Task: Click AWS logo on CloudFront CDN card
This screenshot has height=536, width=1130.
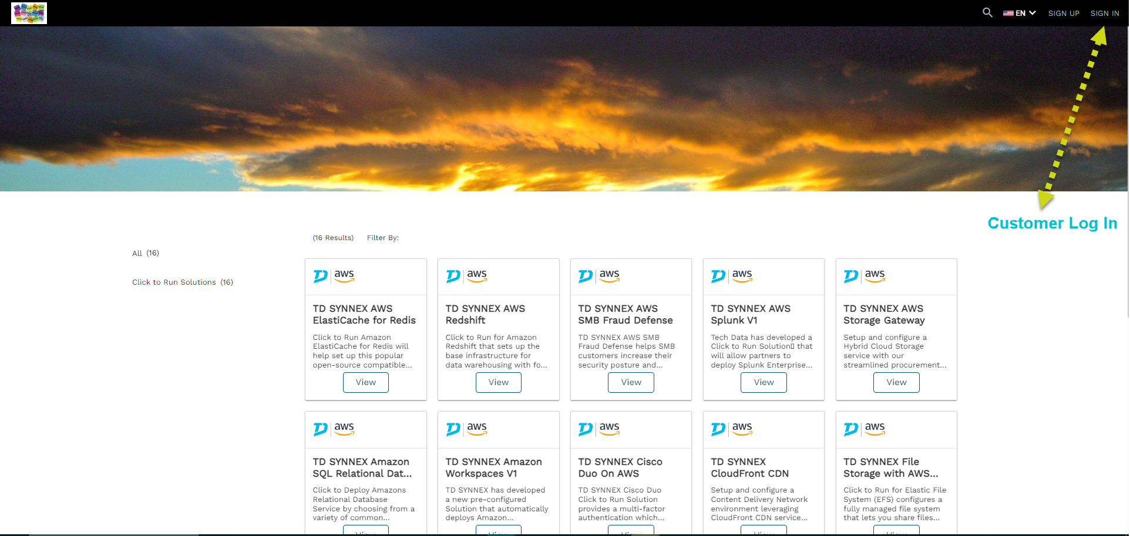Action: [742, 429]
